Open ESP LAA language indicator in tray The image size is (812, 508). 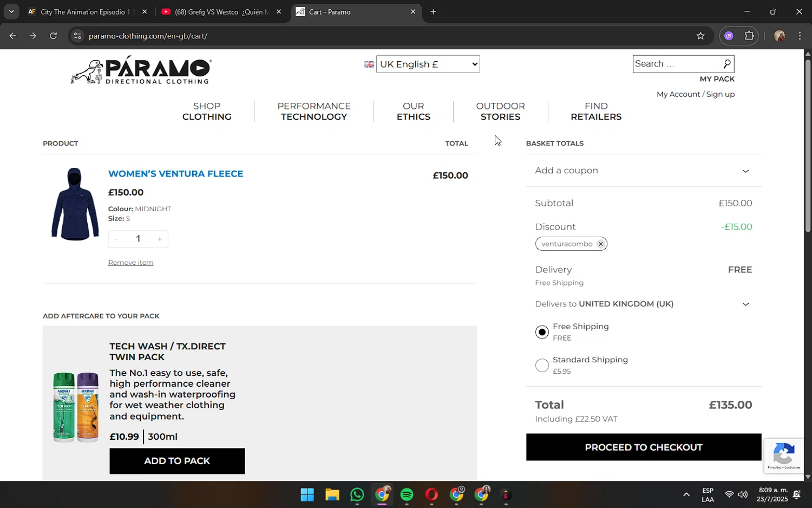pyautogui.click(x=708, y=495)
